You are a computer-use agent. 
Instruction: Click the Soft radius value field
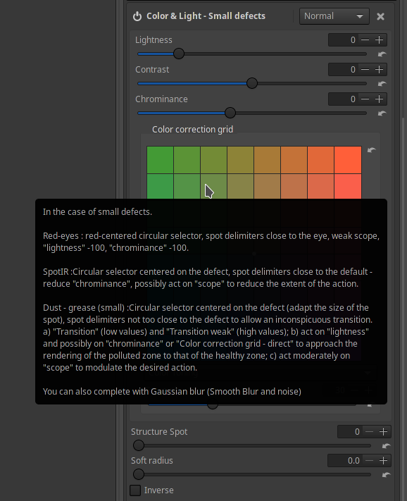[x=345, y=461]
